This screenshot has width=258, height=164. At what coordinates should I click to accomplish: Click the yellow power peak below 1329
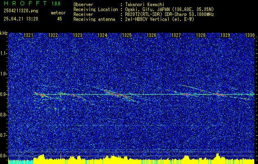[217, 156]
